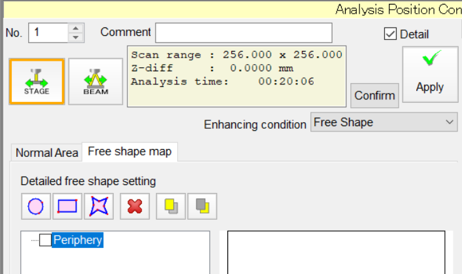Screen dimensions: 462x274
Task: Select the STAGE scan mode button
Action: pyautogui.click(x=37, y=82)
